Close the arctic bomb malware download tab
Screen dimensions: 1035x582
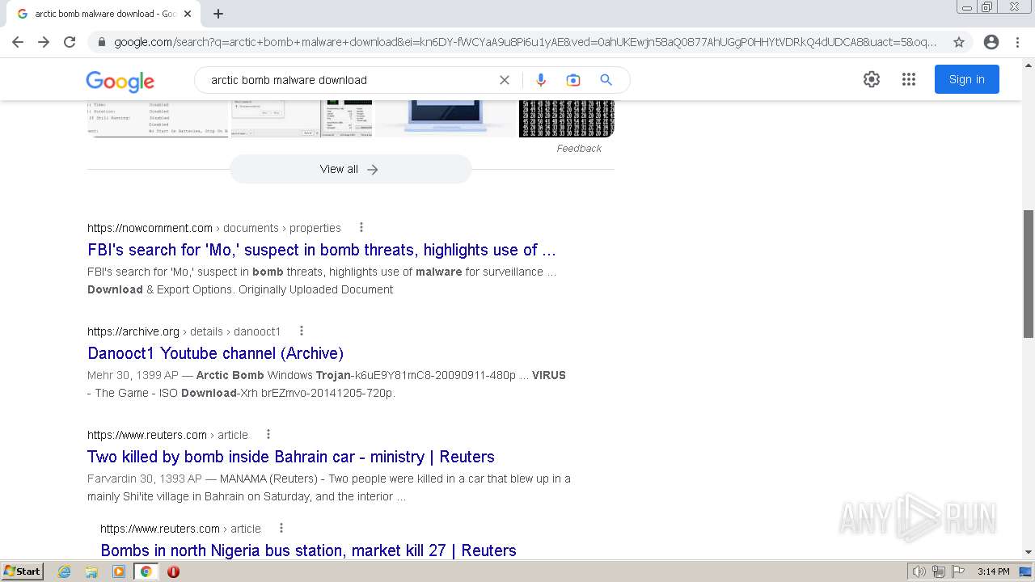tap(188, 14)
